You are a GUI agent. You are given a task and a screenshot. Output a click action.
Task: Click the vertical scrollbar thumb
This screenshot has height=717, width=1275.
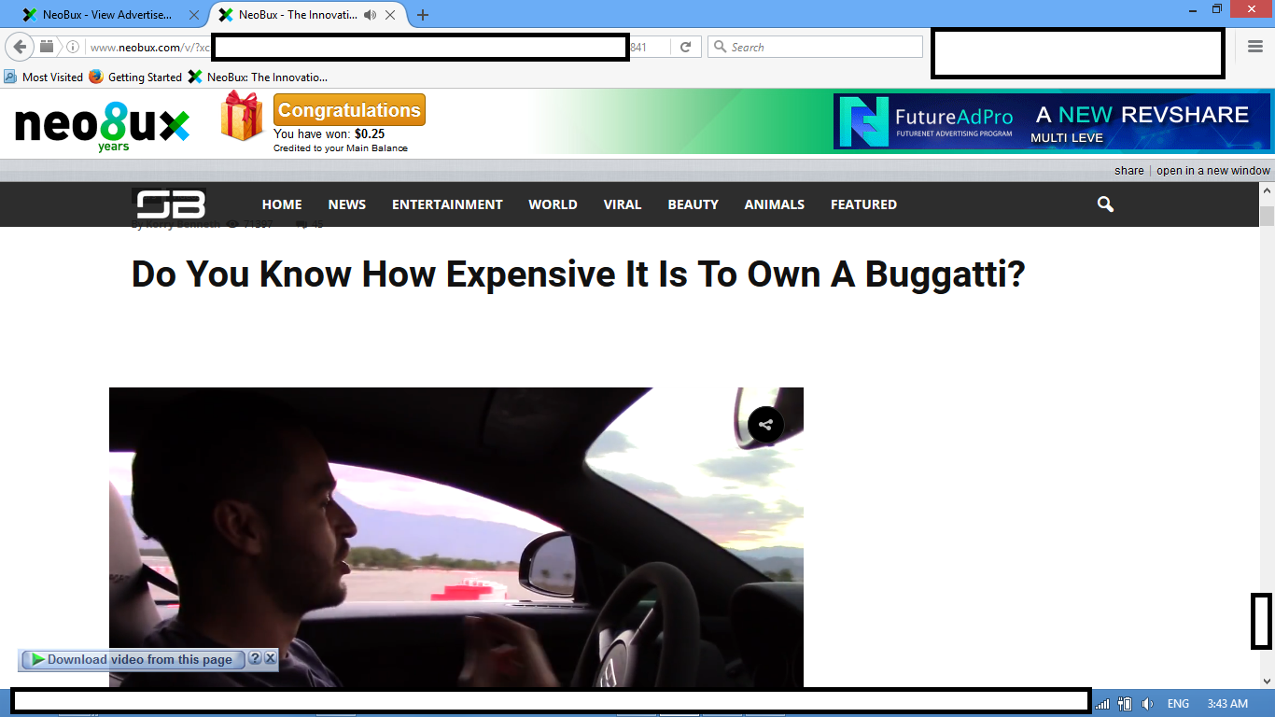pyautogui.click(x=1267, y=217)
